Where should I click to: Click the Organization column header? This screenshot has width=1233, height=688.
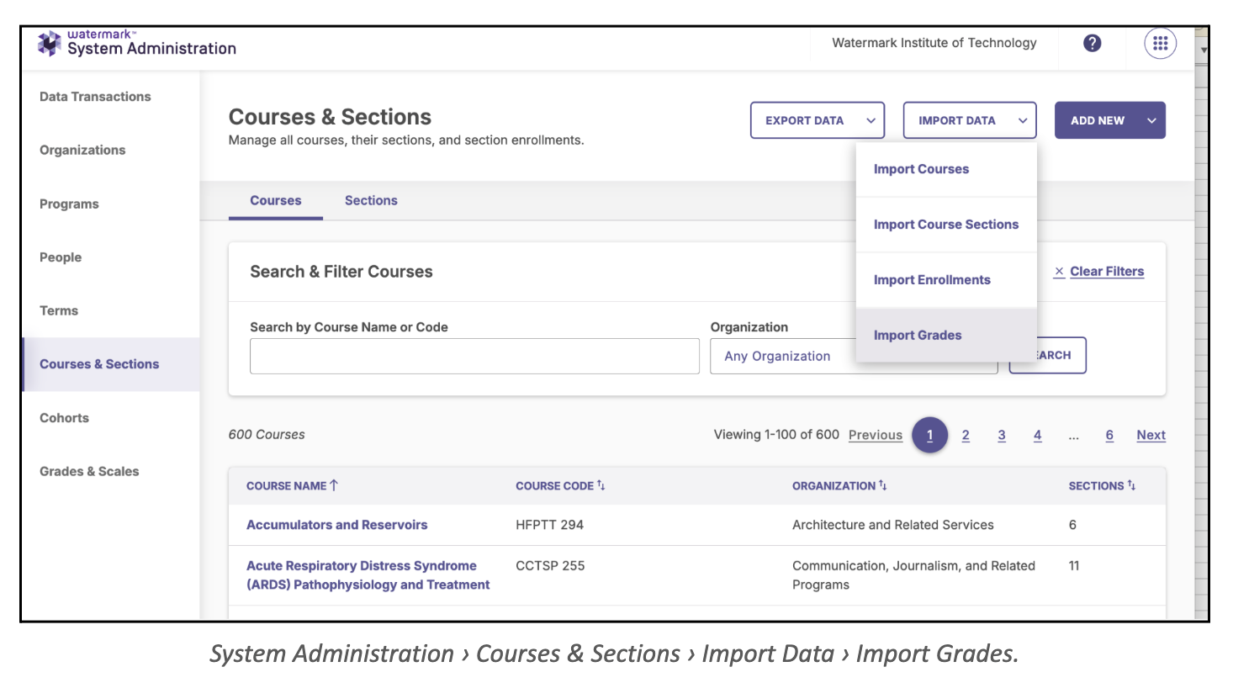(x=833, y=486)
